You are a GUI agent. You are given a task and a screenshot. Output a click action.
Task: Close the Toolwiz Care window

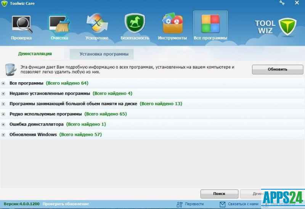point(297,3)
